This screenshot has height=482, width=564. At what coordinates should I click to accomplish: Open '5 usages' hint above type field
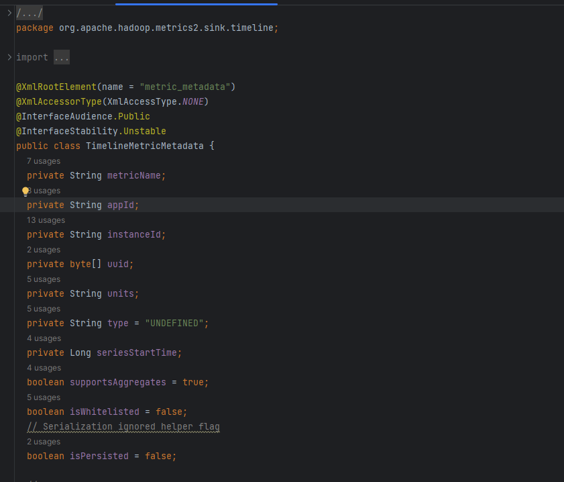click(44, 309)
